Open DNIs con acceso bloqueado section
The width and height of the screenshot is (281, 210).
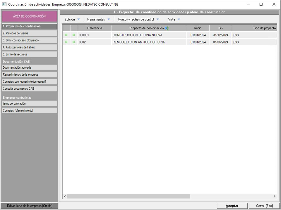point(29,40)
